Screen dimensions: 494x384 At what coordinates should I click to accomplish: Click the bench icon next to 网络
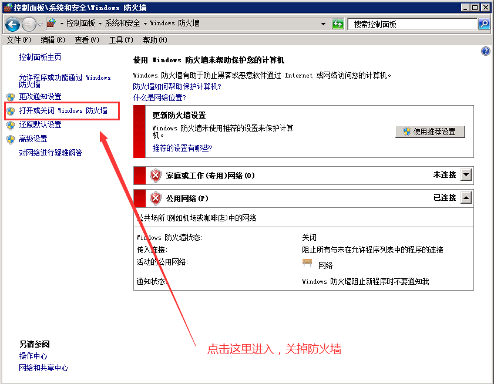pos(307,263)
